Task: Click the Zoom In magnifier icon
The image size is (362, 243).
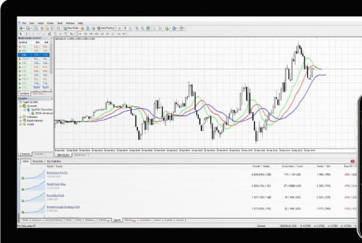Action: click(x=137, y=28)
